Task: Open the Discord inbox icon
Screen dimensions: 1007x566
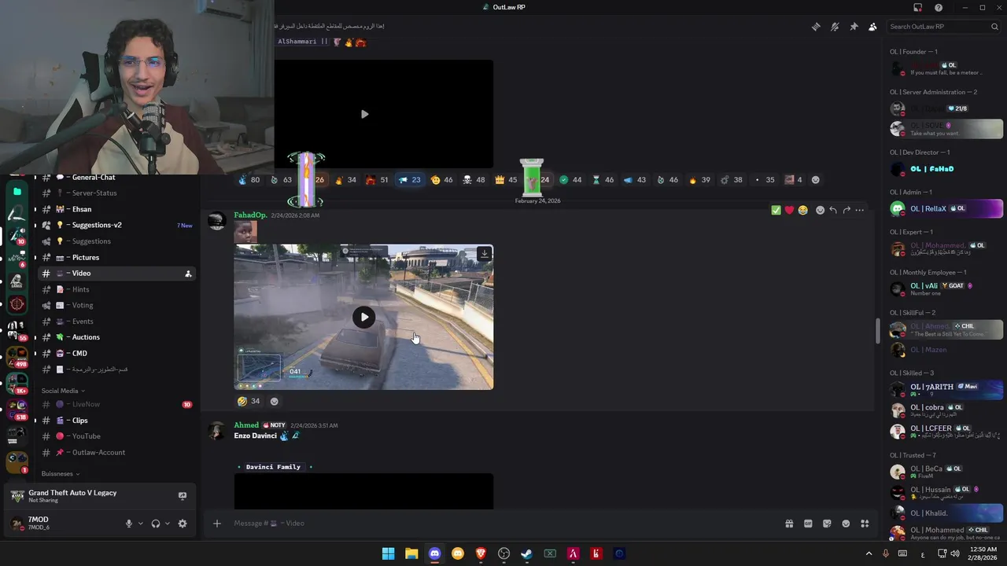Action: coord(917,7)
